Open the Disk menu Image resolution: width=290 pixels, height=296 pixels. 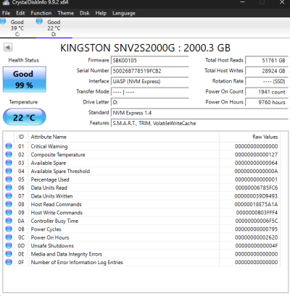(85, 13)
